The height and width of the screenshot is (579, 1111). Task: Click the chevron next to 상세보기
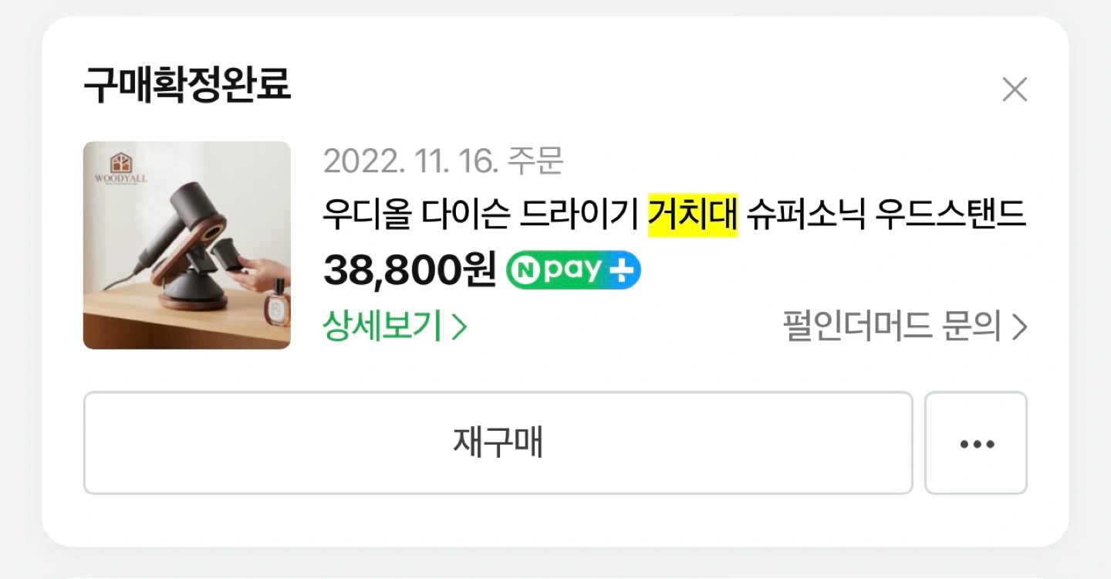click(459, 328)
